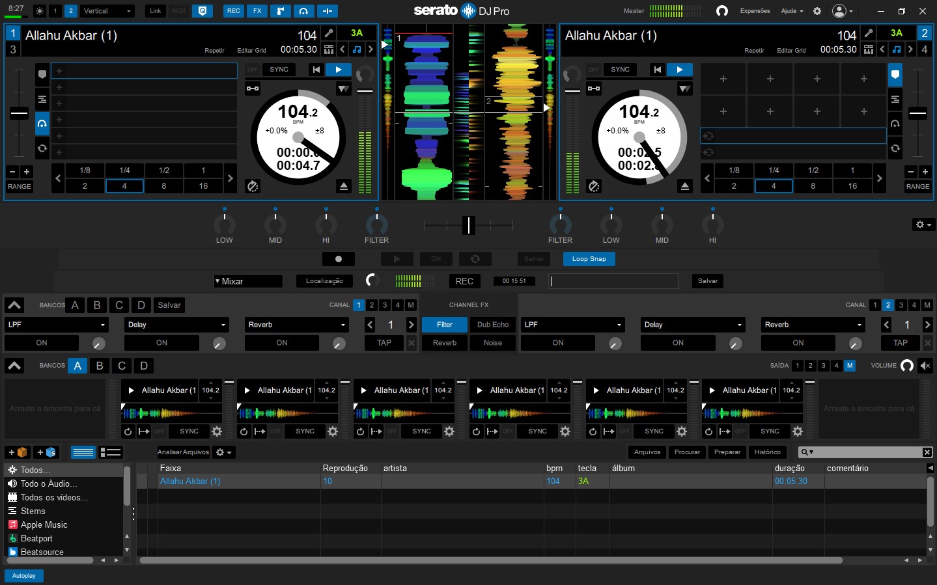Click Master headphone cue icon in top bar
Image resolution: width=937 pixels, height=585 pixels.
(721, 11)
